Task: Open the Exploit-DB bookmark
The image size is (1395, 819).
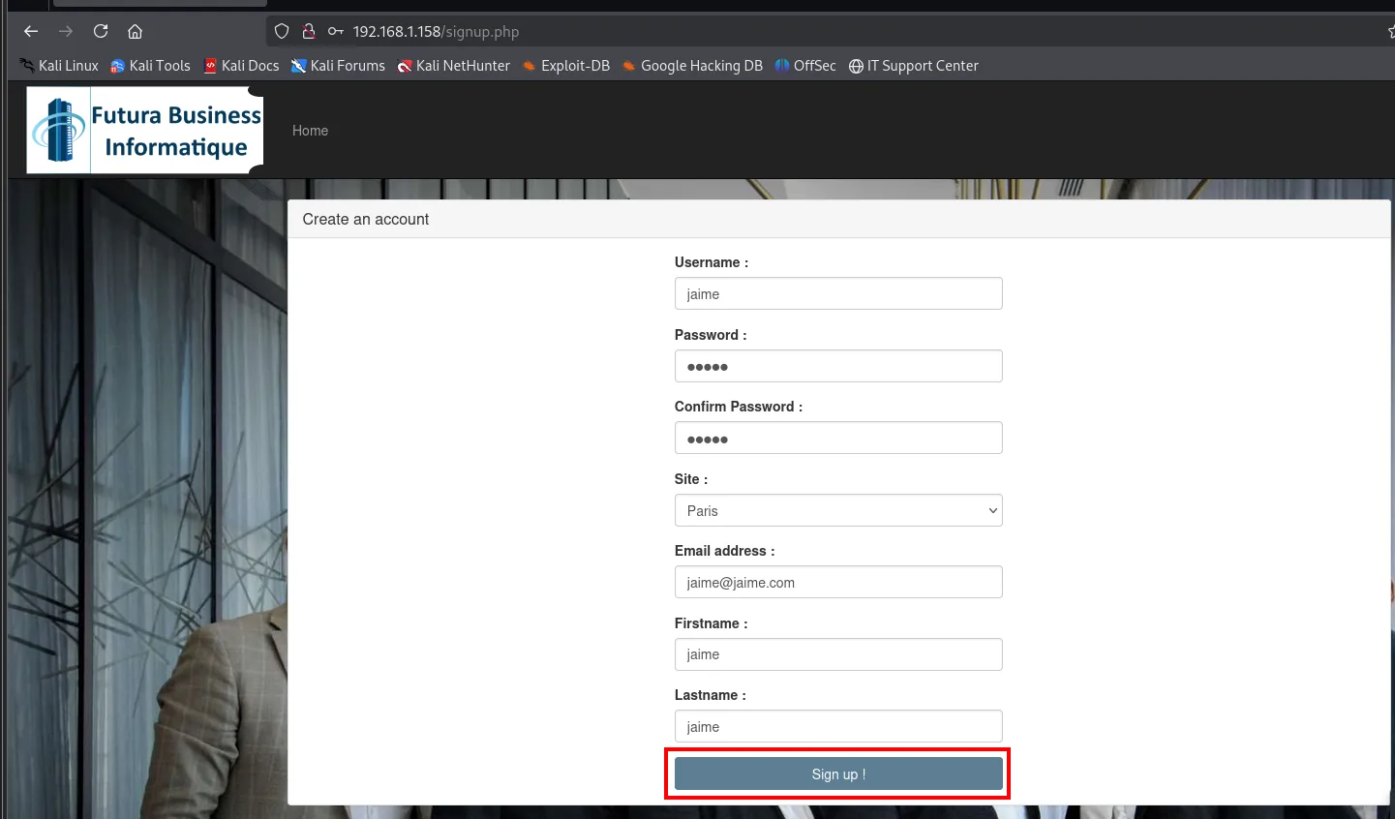Action: (566, 66)
